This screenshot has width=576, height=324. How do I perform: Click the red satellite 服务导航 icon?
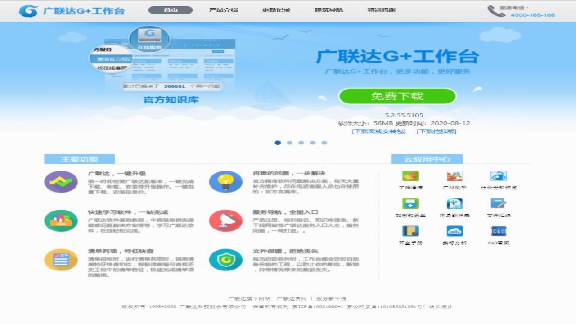click(x=226, y=220)
